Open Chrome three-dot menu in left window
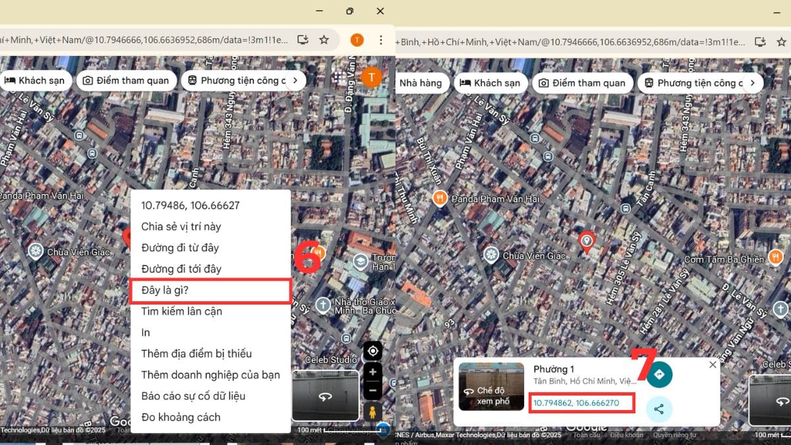This screenshot has height=445, width=791. tap(380, 40)
